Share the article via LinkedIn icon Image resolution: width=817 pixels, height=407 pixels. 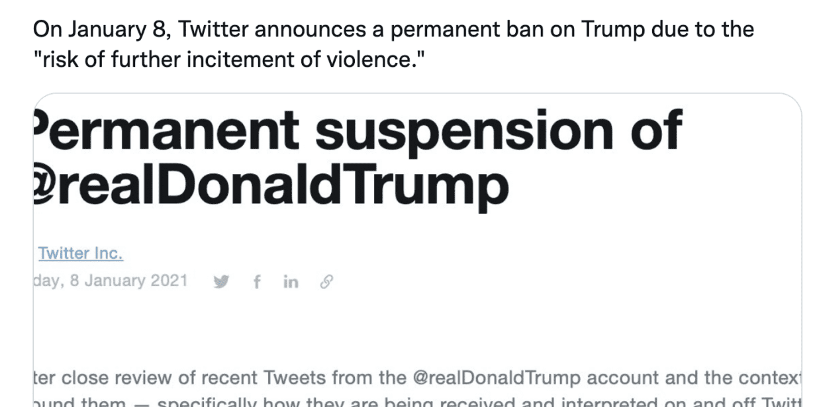(291, 282)
